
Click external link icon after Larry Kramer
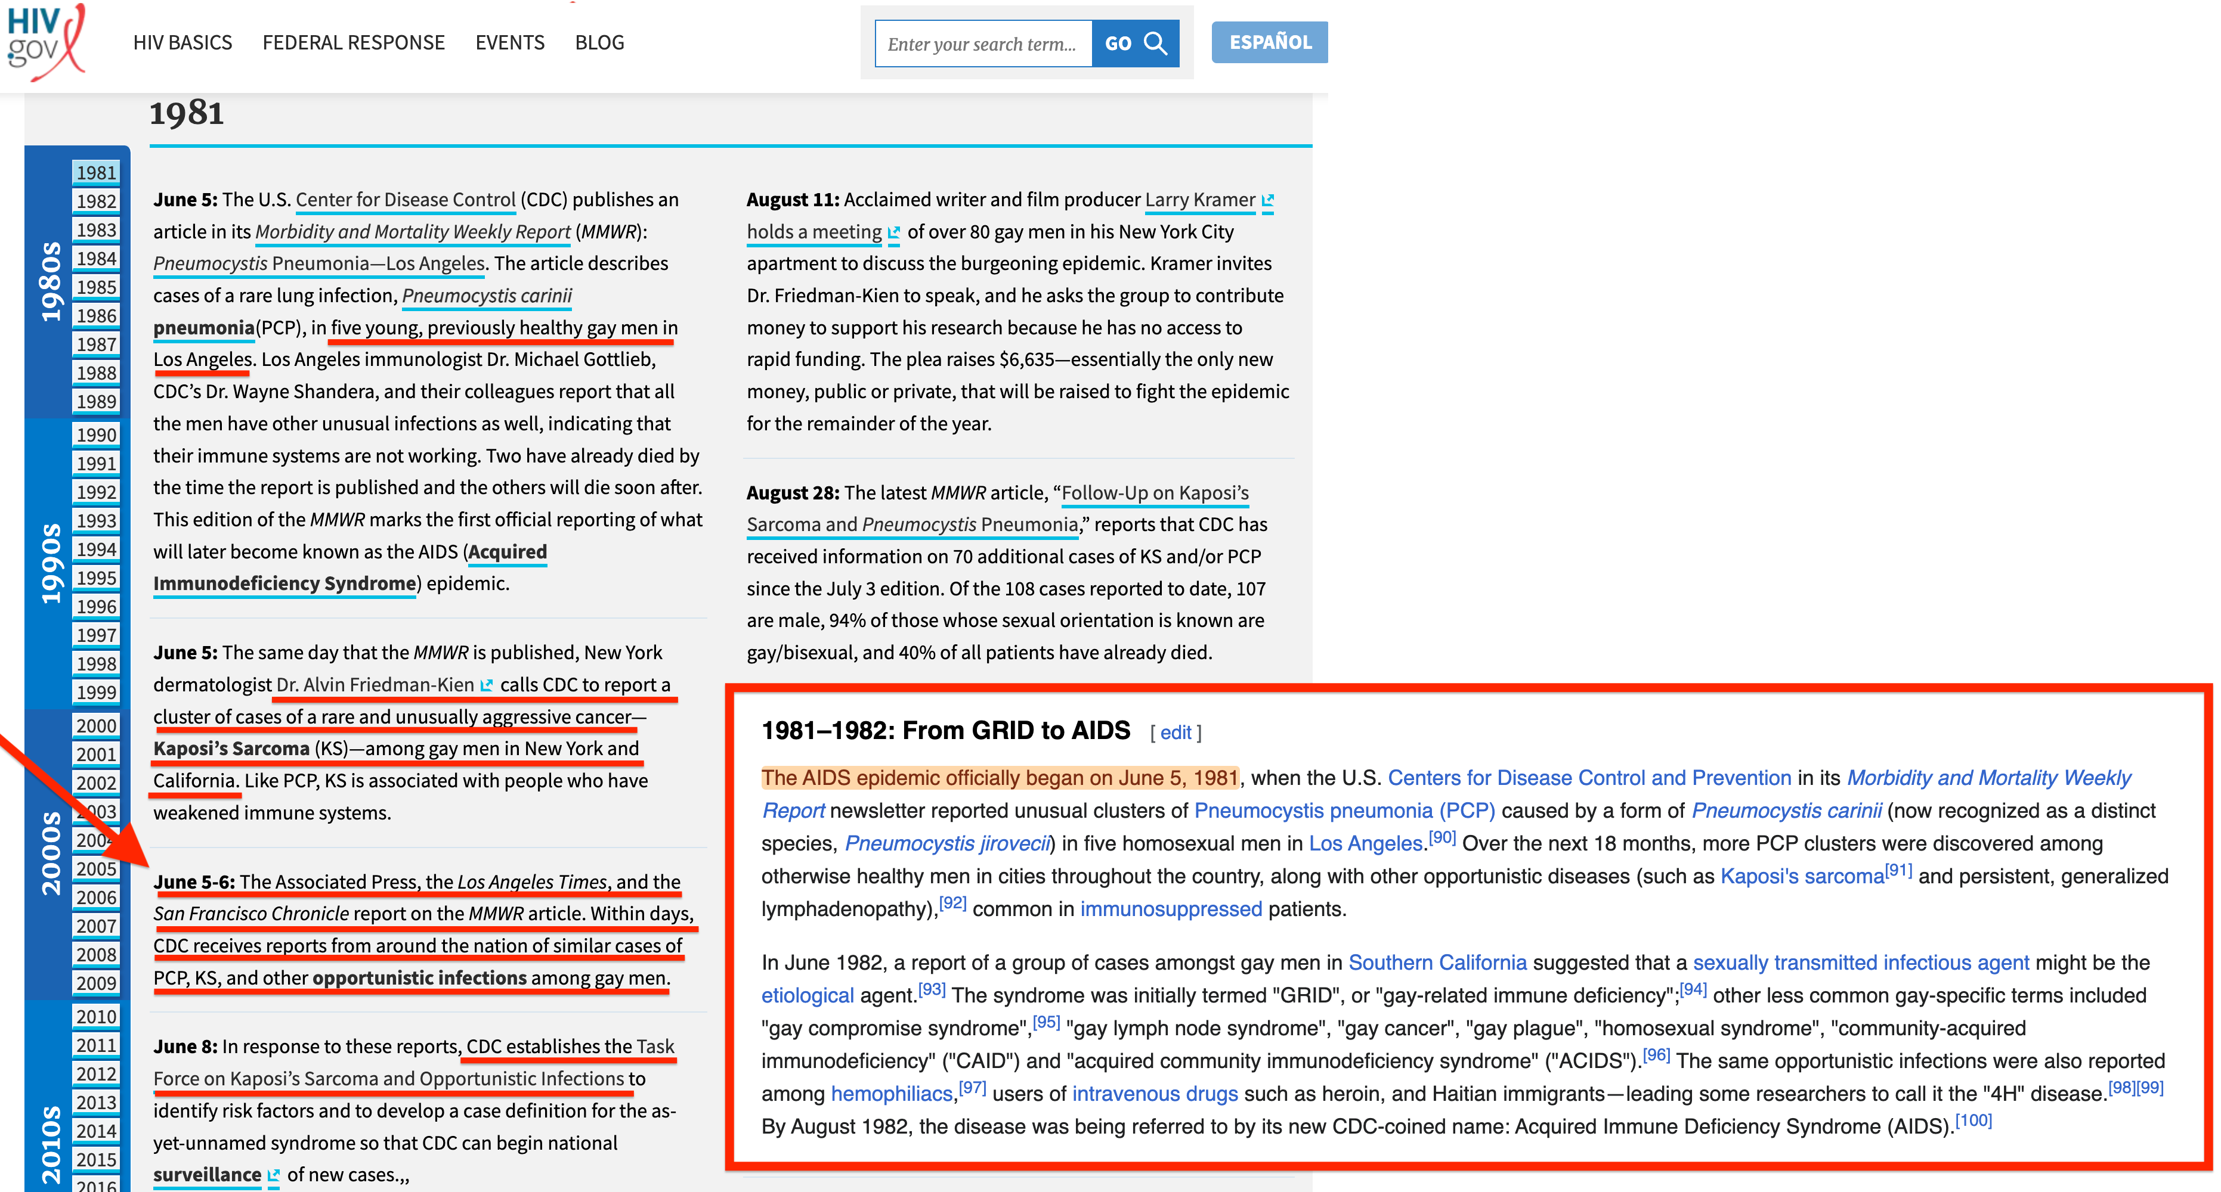[1267, 201]
